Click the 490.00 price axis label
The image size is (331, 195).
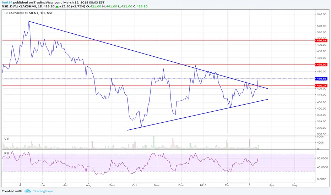tap(322, 45)
